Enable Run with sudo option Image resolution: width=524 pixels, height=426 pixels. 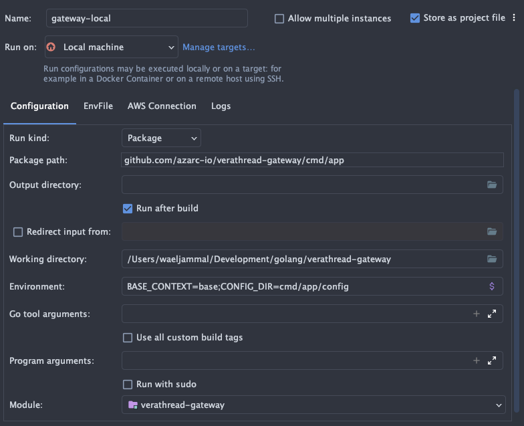[128, 384]
